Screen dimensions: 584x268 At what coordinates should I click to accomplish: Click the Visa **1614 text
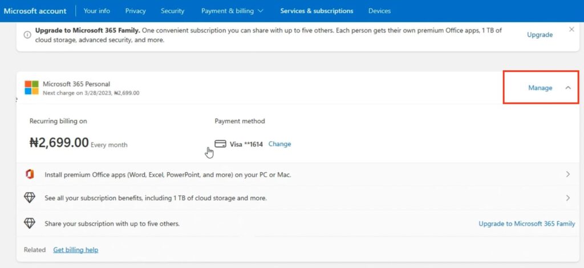(x=246, y=144)
